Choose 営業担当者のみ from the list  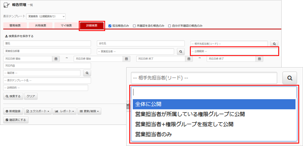[154, 134]
